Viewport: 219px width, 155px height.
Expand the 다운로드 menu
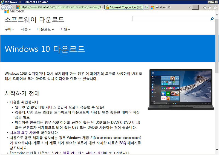(x=45, y=29)
